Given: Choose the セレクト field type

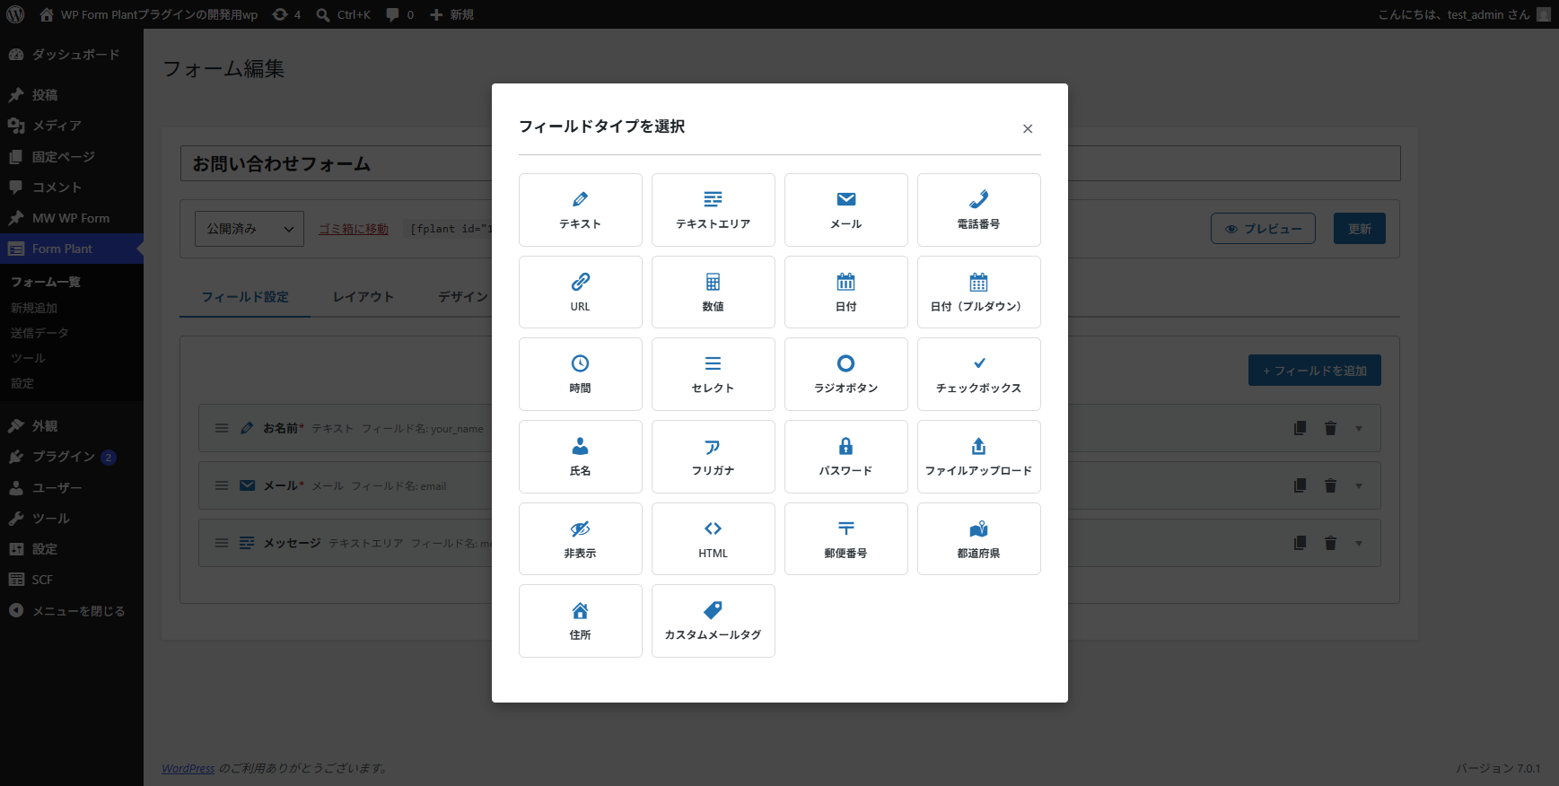Looking at the screenshot, I should pos(714,374).
